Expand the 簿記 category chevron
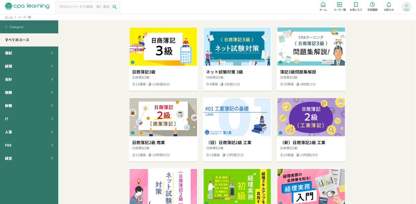416x204 pixels. point(52,53)
